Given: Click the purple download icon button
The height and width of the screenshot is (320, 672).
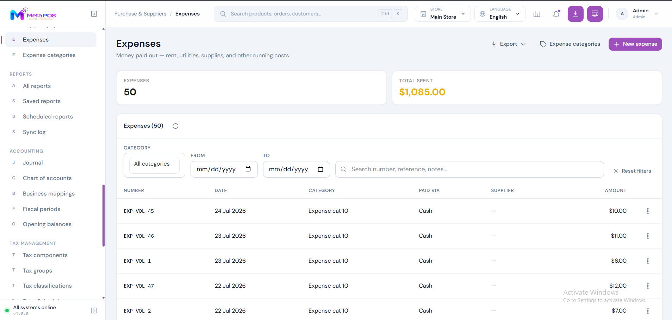Looking at the screenshot, I should 575,14.
